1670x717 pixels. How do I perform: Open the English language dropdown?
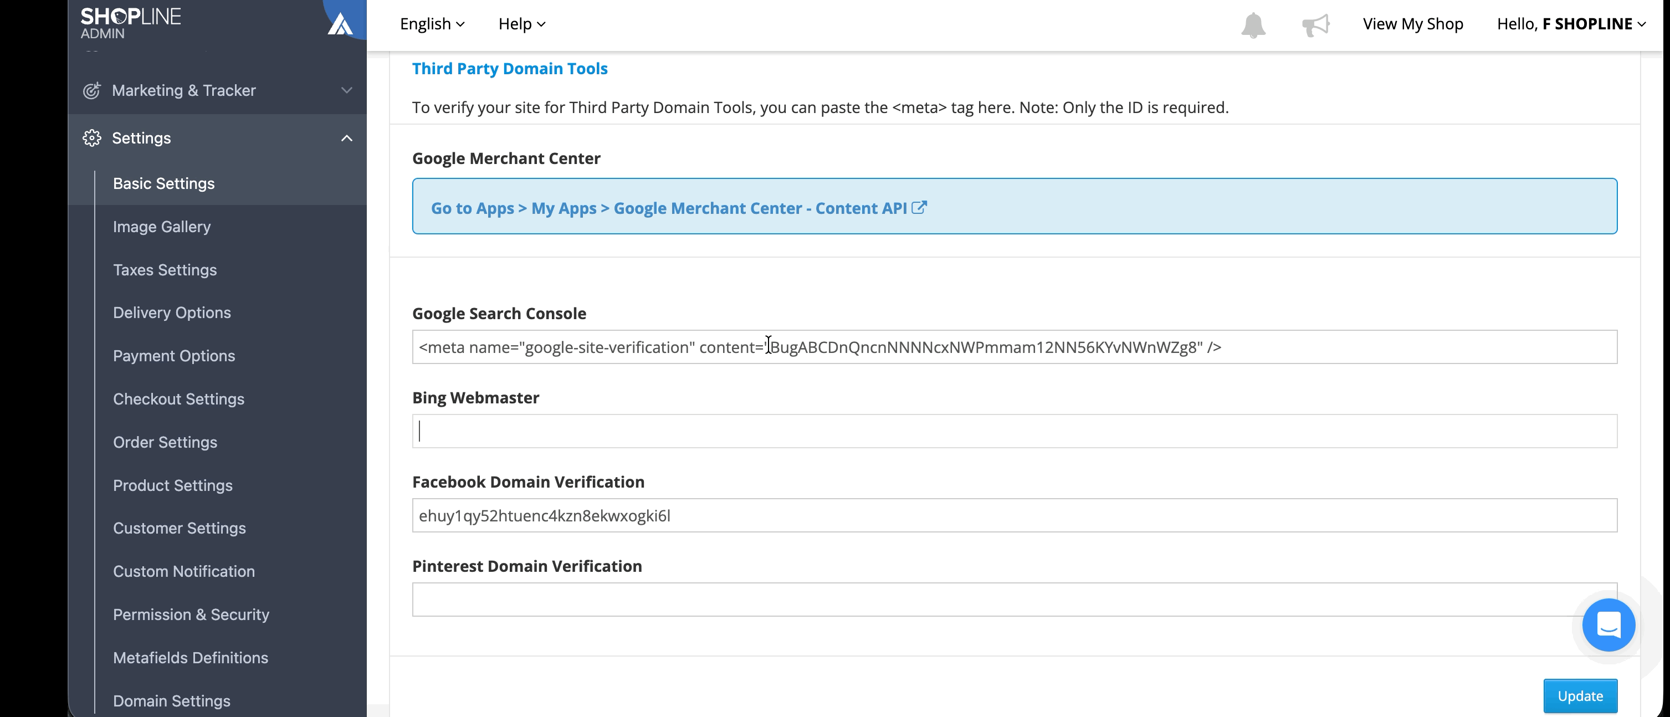coord(432,24)
